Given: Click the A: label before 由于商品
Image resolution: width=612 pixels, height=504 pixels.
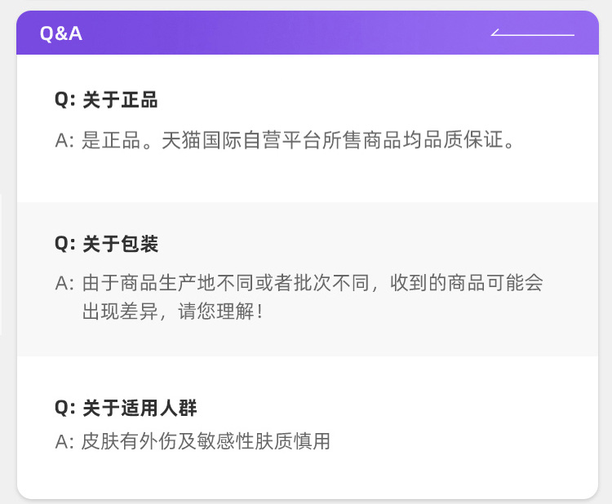Looking at the screenshot, I should (x=65, y=284).
